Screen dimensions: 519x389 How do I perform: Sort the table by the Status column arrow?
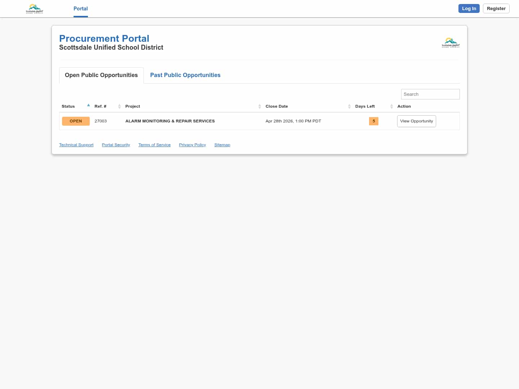[88, 106]
